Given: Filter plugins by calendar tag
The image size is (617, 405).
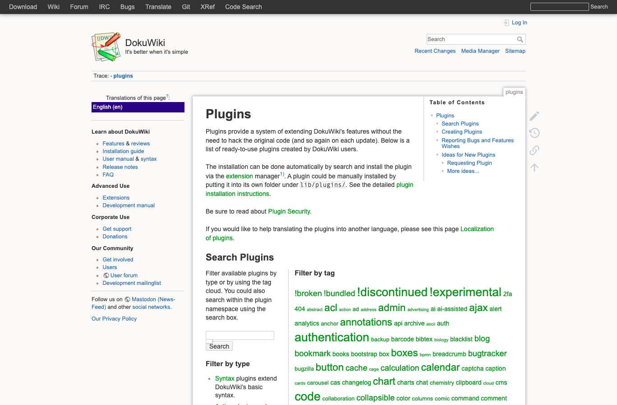Looking at the screenshot, I should (440, 368).
